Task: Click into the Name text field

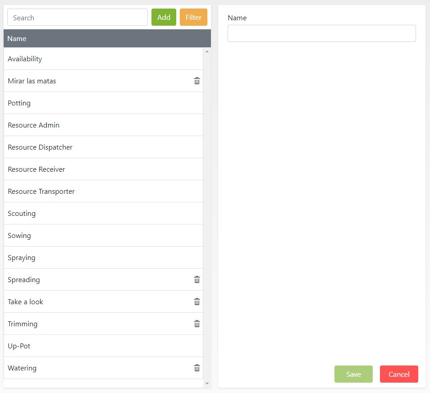Action: pyautogui.click(x=321, y=33)
